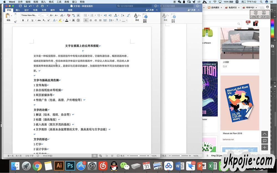The width and height of the screenshot is (277, 173).
Task: Click the format painter brush icon
Action: pyautogui.click(x=16, y=21)
